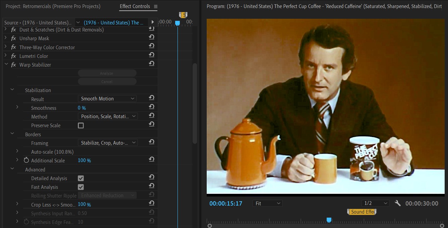Uncheck the Fast Analysis checkbox
Screen dimensions: 448x228
click(81, 187)
